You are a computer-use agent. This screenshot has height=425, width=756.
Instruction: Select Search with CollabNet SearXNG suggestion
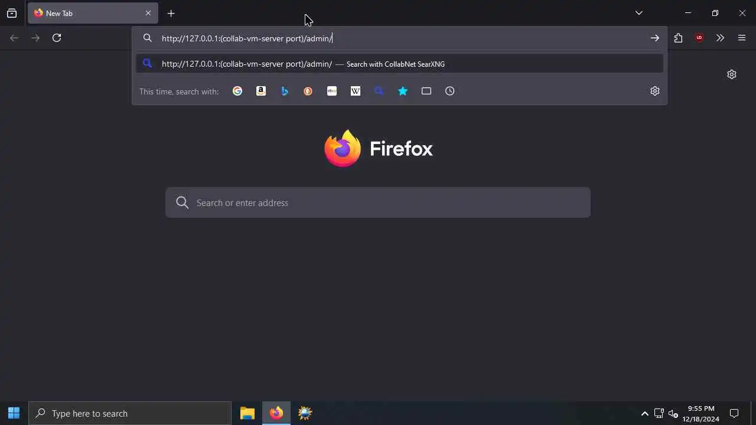coord(399,64)
